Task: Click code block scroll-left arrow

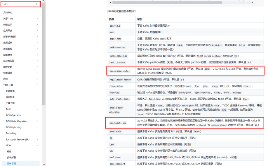Action: coord(111,2)
